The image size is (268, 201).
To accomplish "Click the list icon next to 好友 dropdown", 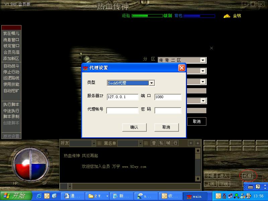I will [99, 143].
